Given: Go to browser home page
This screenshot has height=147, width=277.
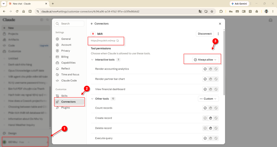Looking at the screenshot, I should [x=24, y=11].
